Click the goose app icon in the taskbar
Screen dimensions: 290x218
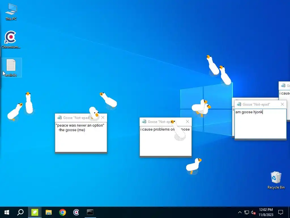[x=35, y=212]
